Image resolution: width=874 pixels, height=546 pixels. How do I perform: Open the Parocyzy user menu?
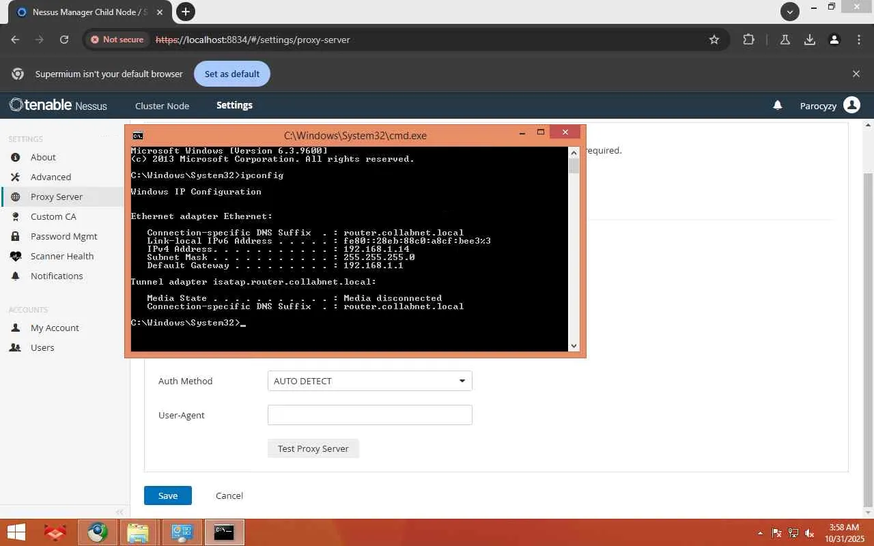point(830,106)
